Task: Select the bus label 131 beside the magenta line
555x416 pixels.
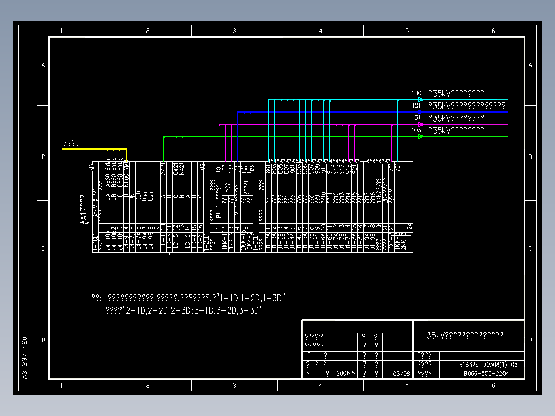Action: (x=416, y=118)
